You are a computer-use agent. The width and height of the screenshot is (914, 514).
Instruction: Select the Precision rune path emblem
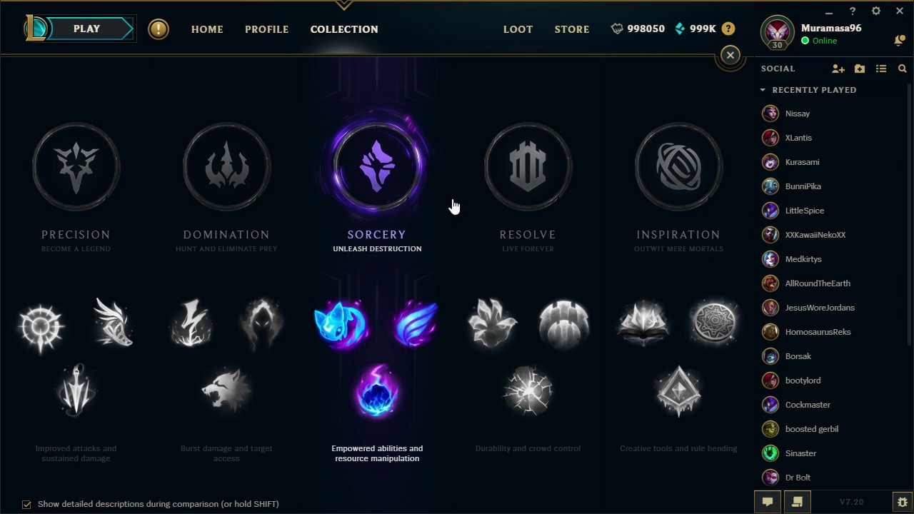(x=76, y=166)
